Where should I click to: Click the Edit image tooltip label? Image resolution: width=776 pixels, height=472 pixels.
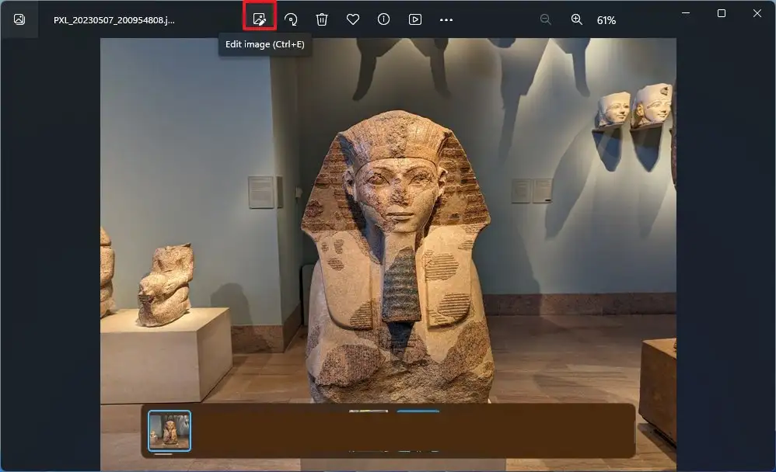click(265, 45)
